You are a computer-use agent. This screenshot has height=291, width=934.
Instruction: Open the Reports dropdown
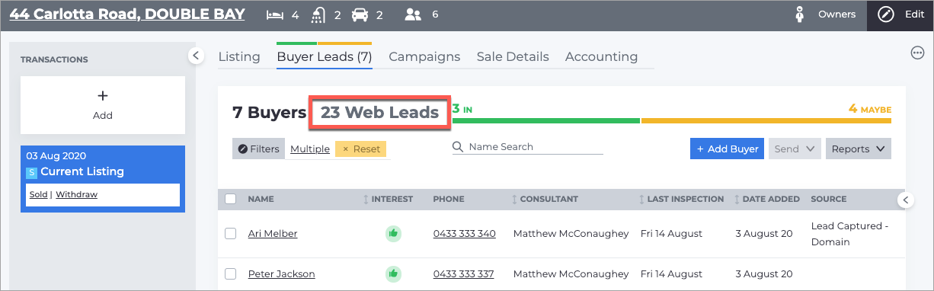tap(859, 149)
